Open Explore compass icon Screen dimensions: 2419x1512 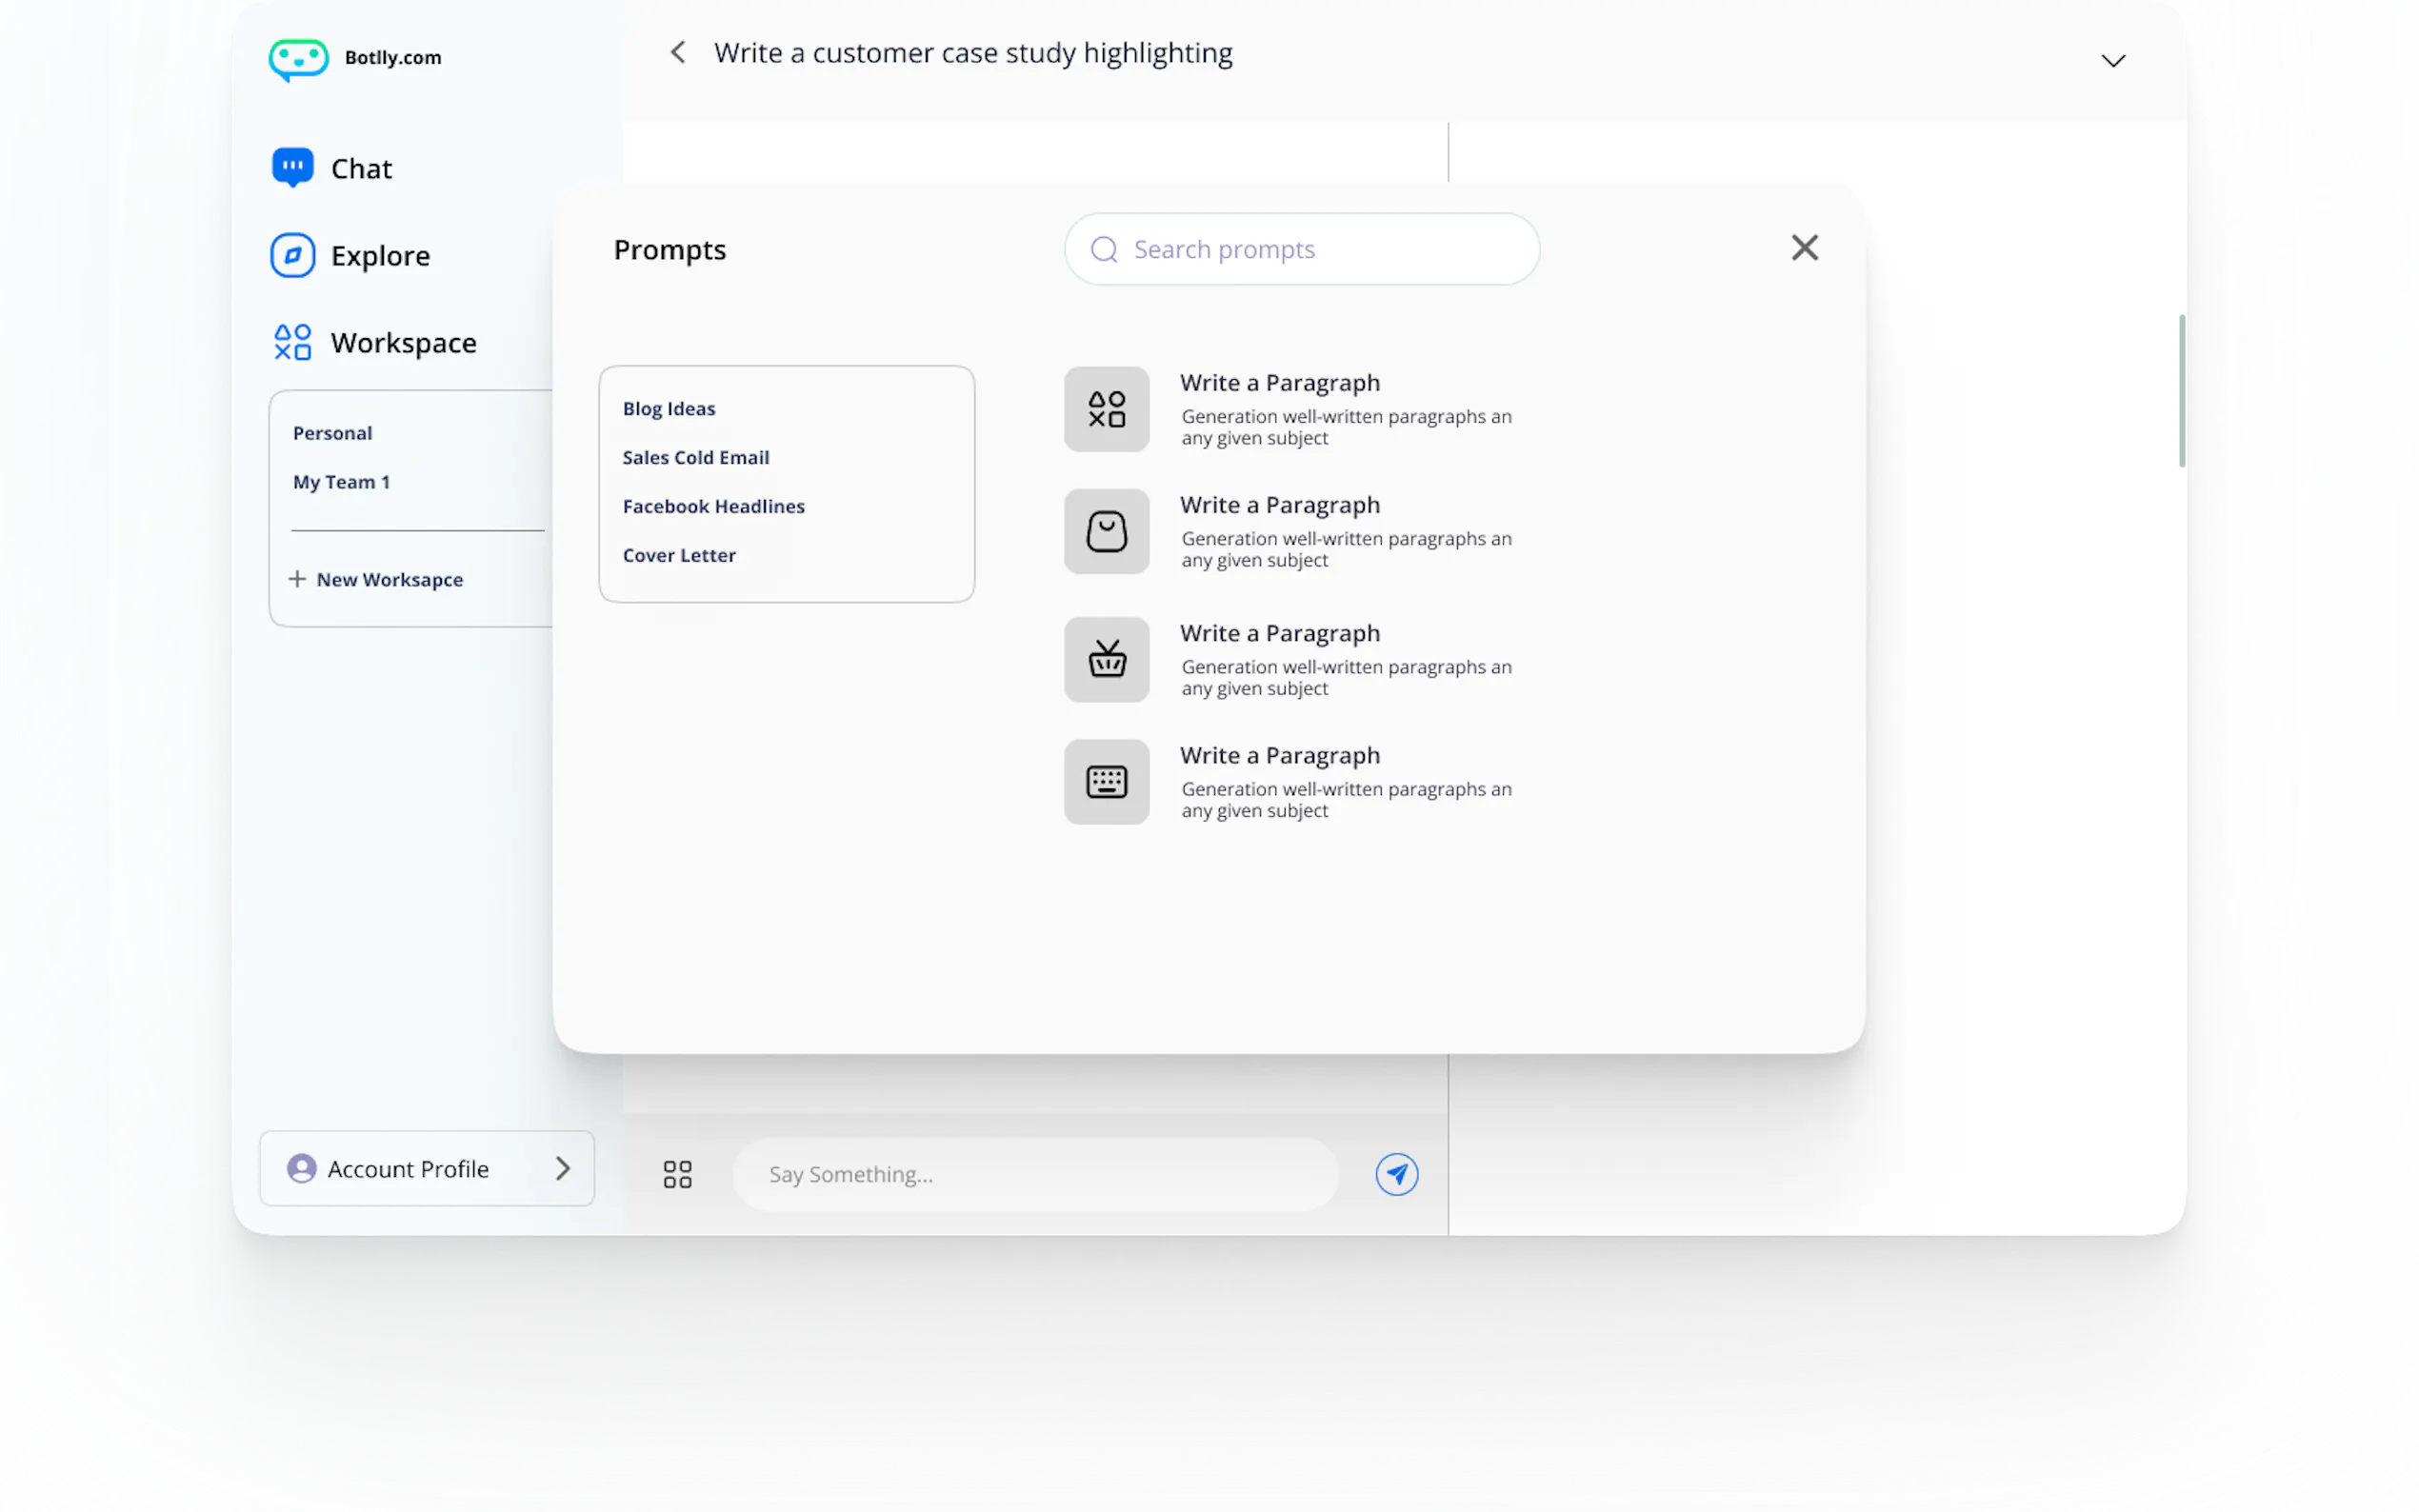click(x=292, y=255)
